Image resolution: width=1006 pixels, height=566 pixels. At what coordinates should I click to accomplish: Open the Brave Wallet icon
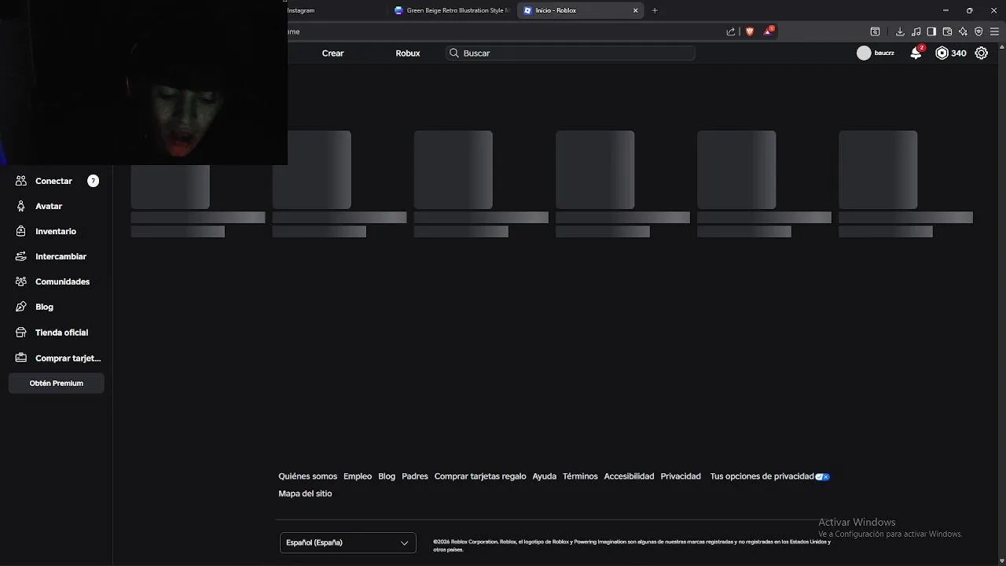947,31
